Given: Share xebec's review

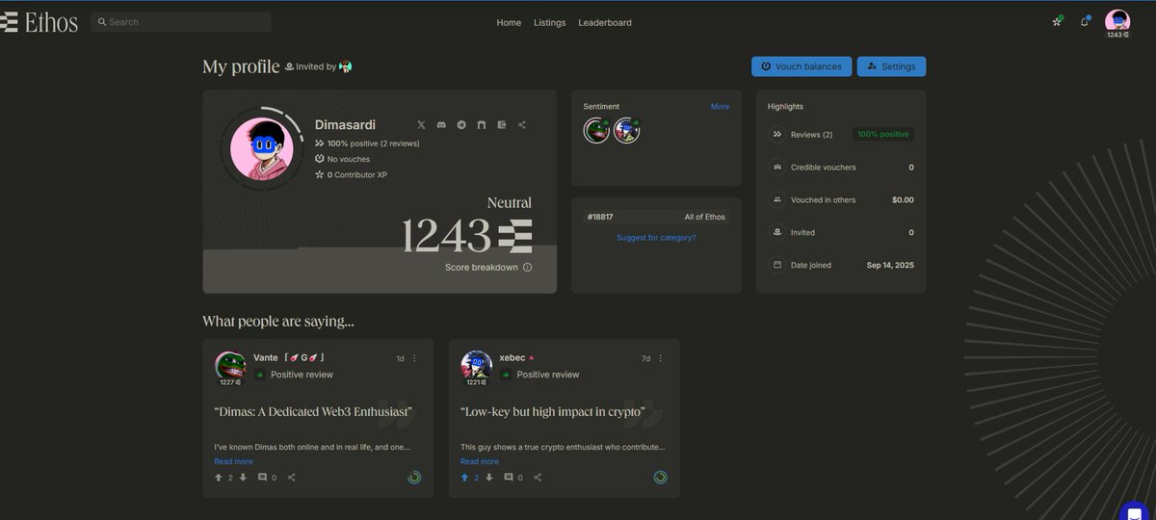Looking at the screenshot, I should (538, 478).
